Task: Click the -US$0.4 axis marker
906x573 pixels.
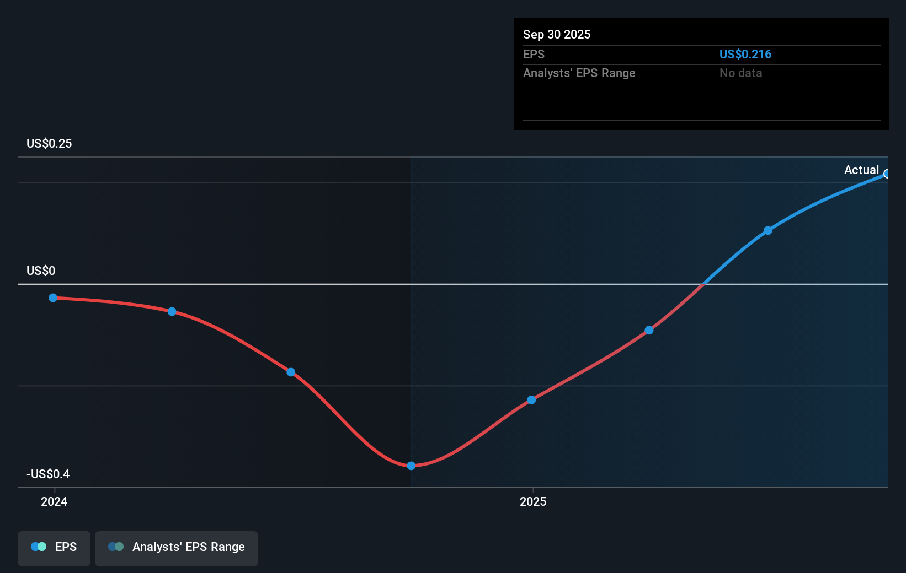Action: point(47,474)
